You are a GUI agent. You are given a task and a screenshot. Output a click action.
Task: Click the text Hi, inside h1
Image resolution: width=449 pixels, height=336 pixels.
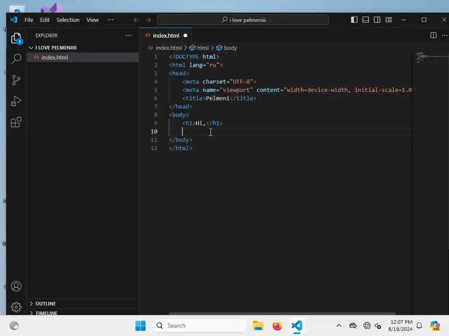200,123
